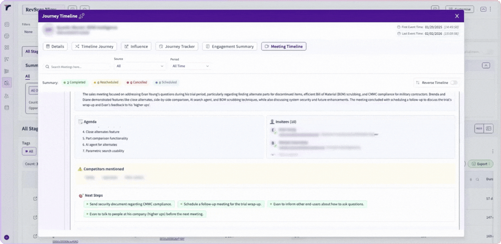Collapse the Summary section chevron in background
The width and height of the screenshot is (501, 244).
(486, 65)
